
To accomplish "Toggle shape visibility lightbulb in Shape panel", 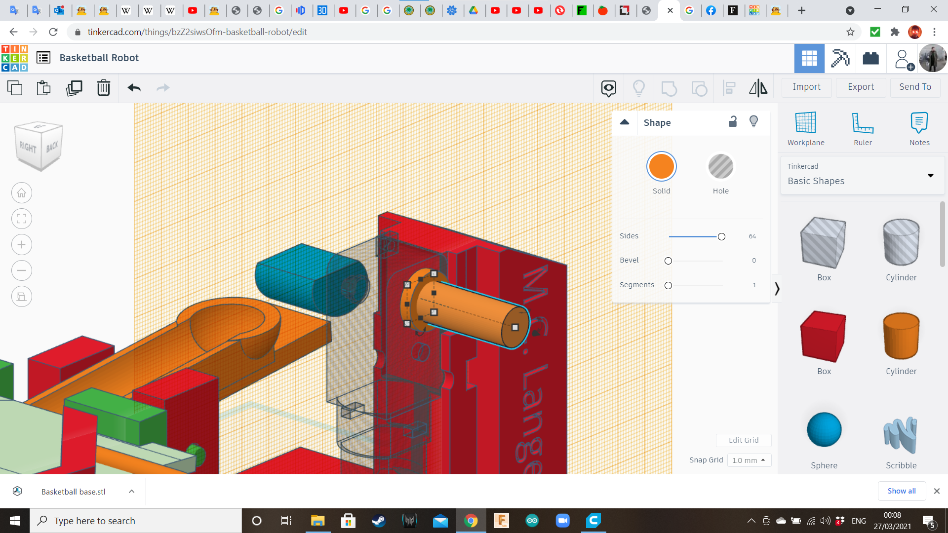I will coord(753,122).
